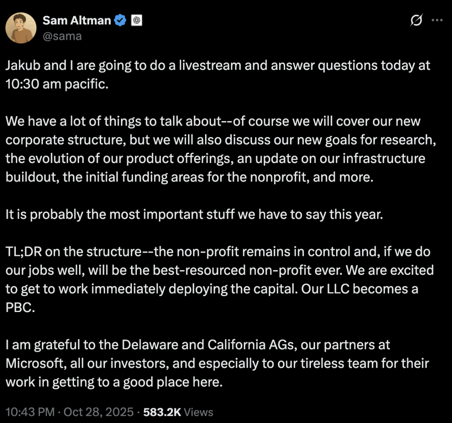This screenshot has height=423, width=452.
Task: Click the blue verified checkmark badge
Action: click(120, 20)
